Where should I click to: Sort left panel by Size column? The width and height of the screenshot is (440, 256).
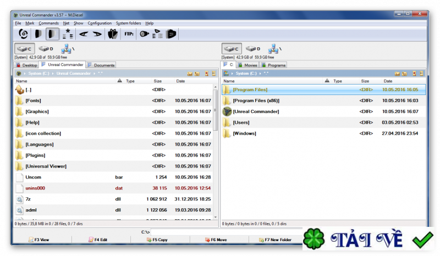[158, 81]
